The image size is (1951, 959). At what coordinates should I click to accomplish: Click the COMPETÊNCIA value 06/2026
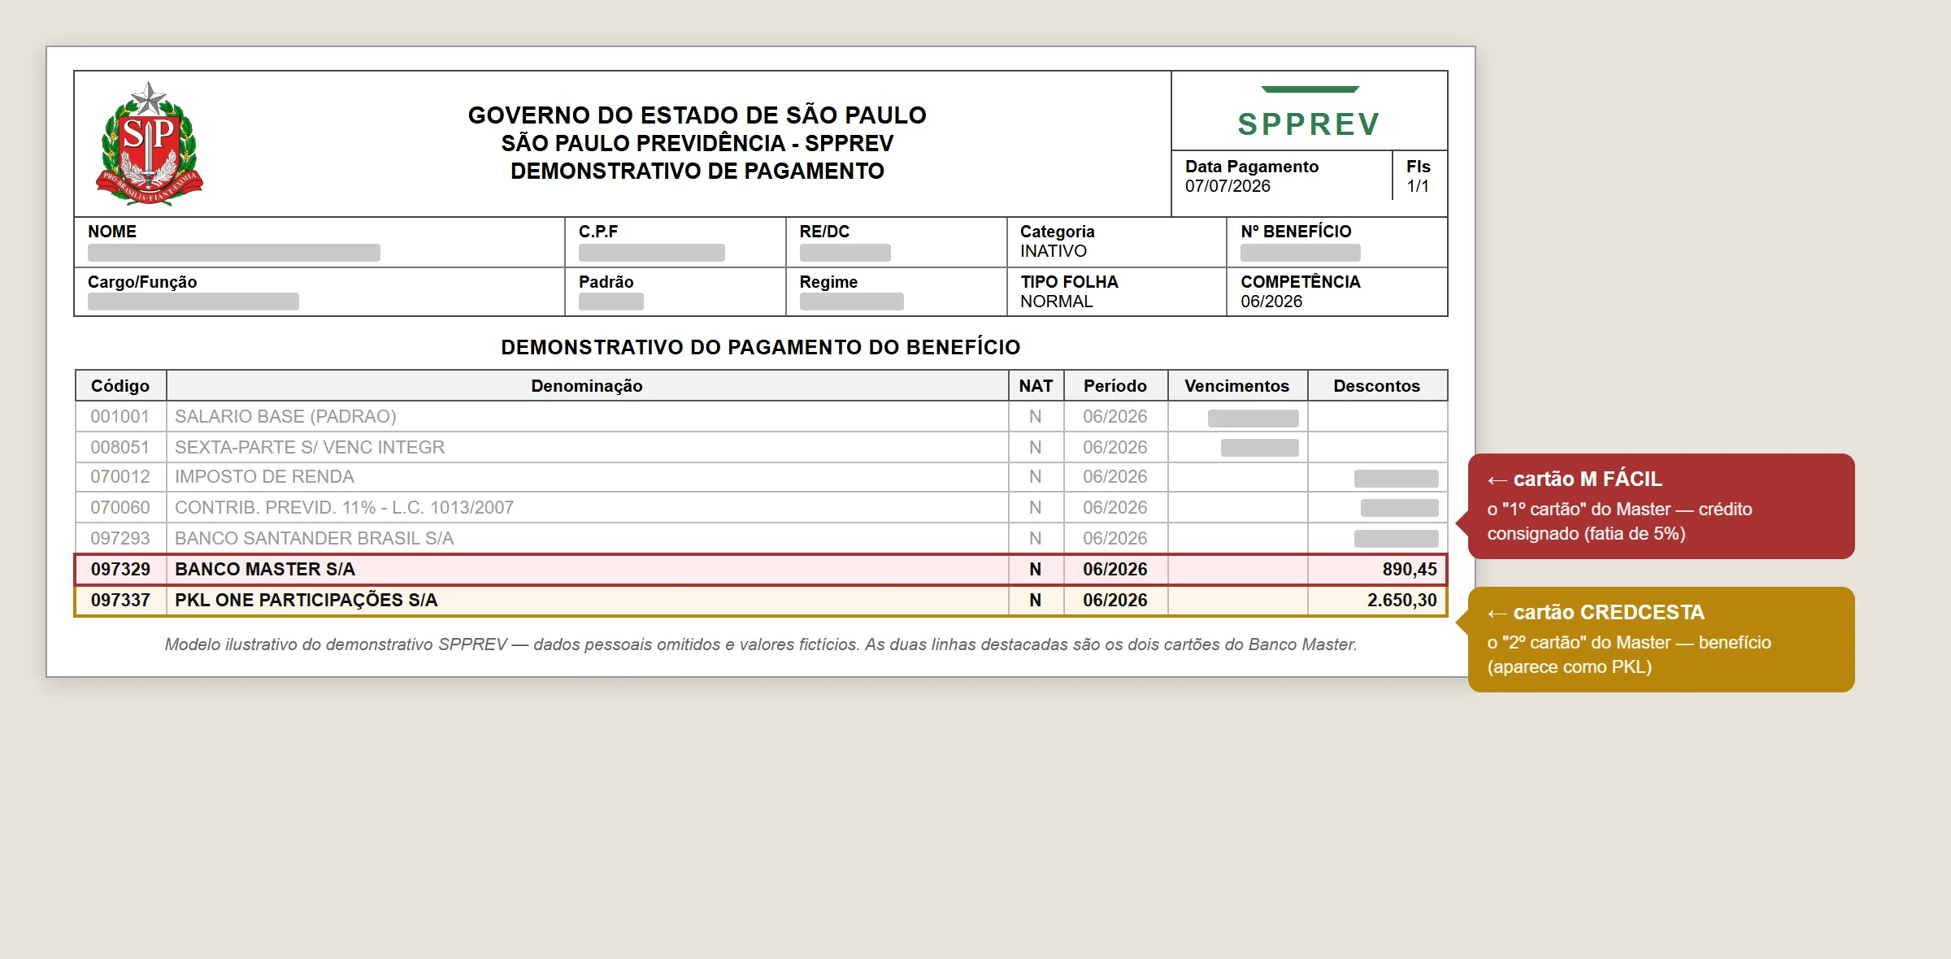pos(1271,302)
